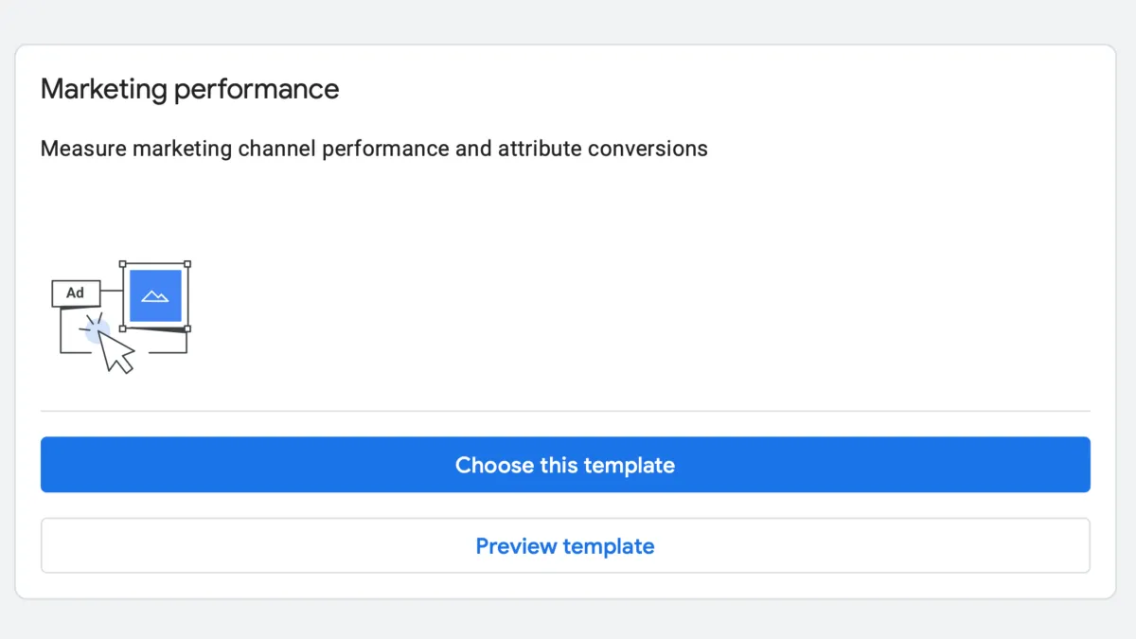Click the highlighted circle behind the cursor arrow
1136x639 pixels.
(x=96, y=330)
